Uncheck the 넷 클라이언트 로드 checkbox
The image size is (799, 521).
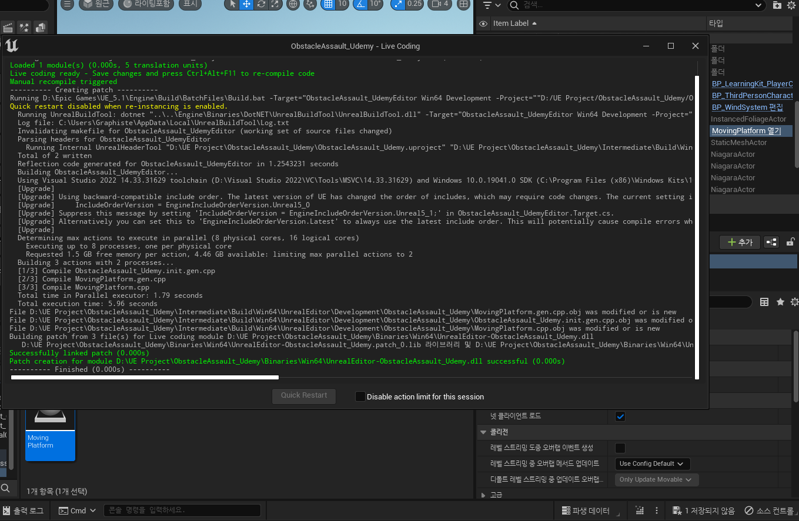click(x=620, y=416)
